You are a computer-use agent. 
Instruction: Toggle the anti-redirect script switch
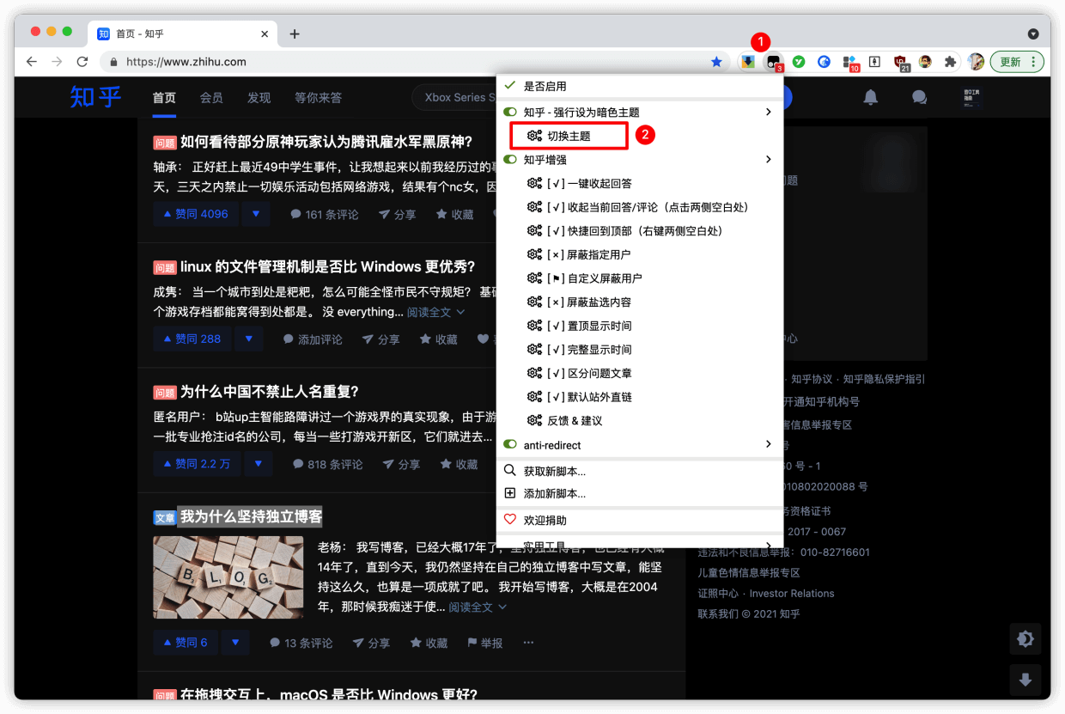(510, 444)
